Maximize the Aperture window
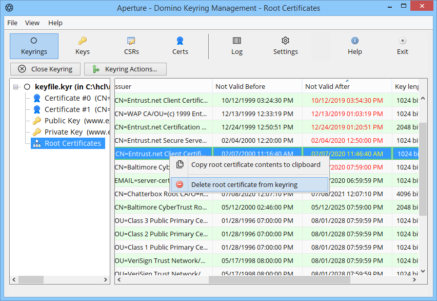 click(x=404, y=6)
